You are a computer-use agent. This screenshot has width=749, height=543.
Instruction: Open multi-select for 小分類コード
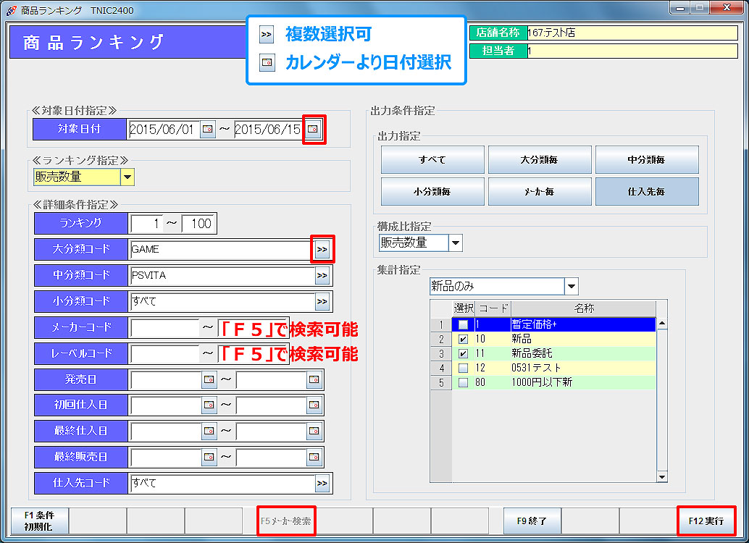[322, 301]
